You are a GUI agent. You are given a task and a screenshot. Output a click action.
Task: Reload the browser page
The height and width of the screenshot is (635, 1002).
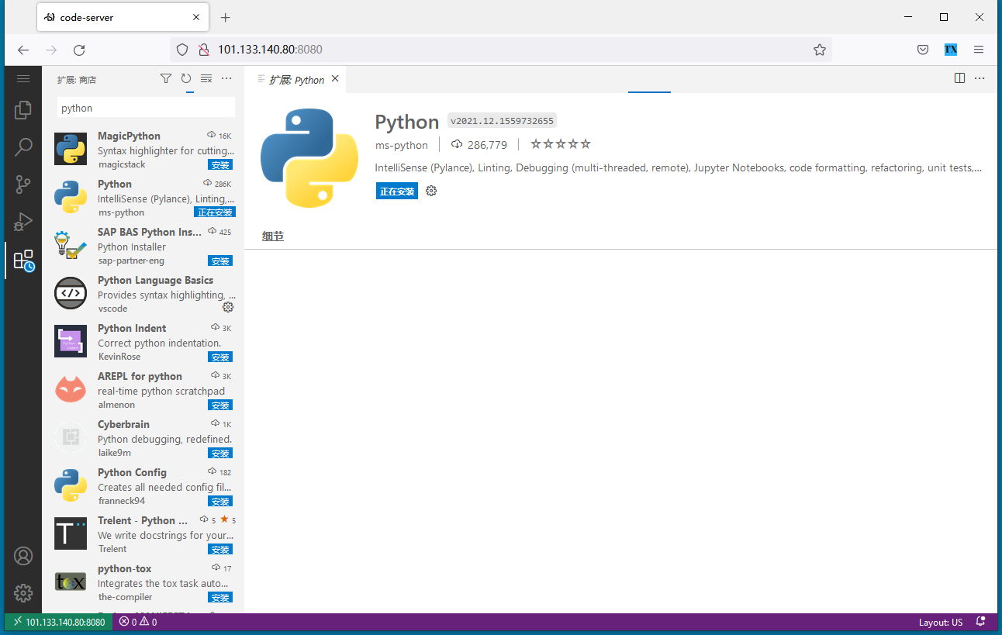click(x=79, y=50)
